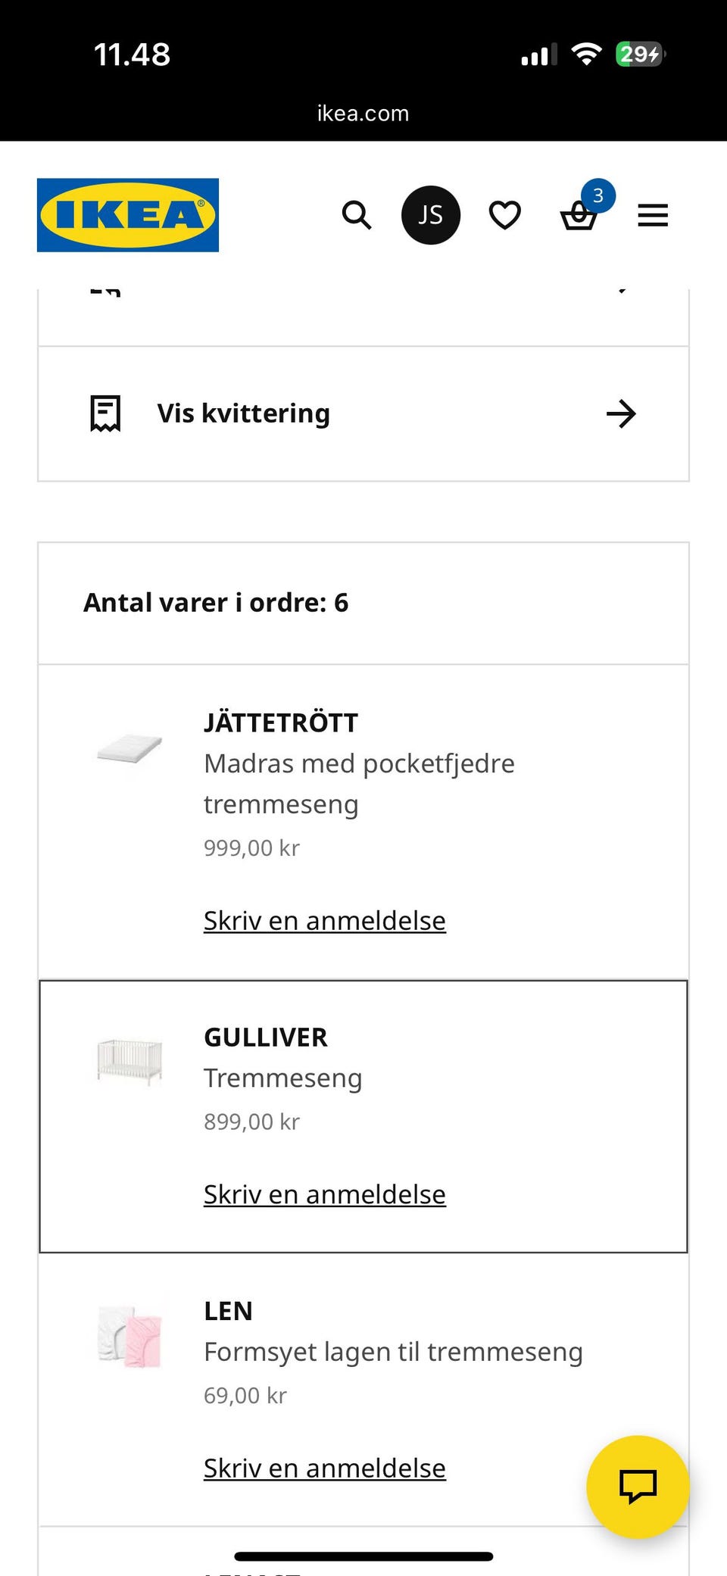Screen dimensions: 727x1576
Task: Open Vis kvittering to view the receipt
Action: coord(243,413)
